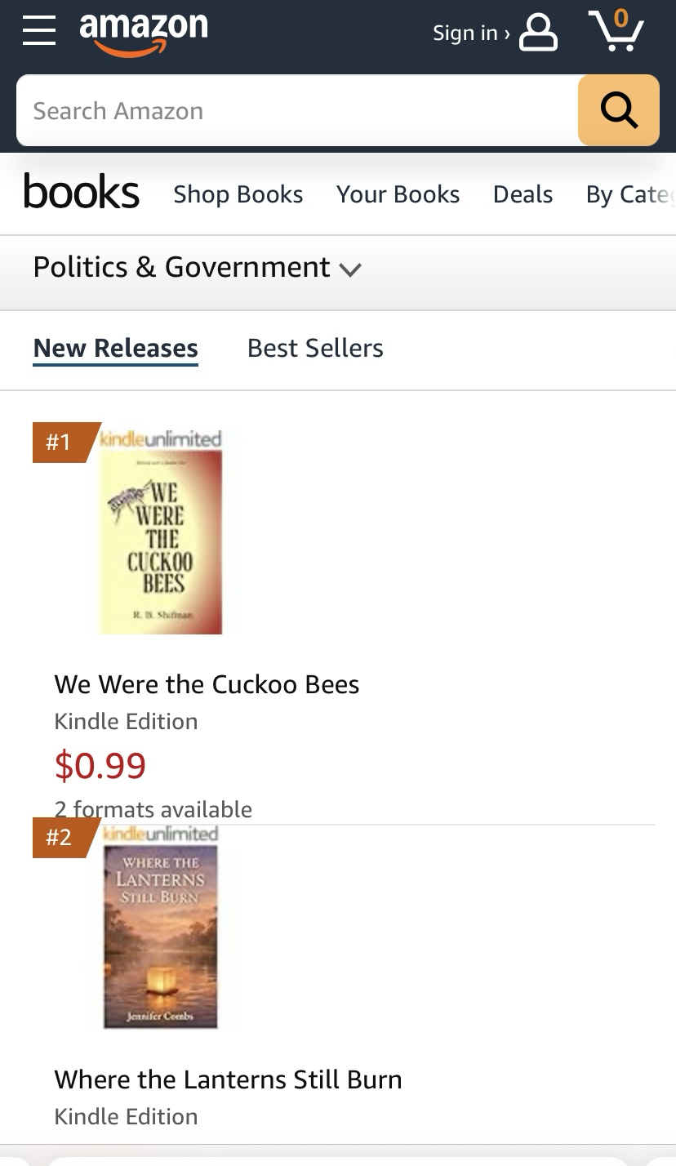Click the #2 rank badge

(60, 837)
